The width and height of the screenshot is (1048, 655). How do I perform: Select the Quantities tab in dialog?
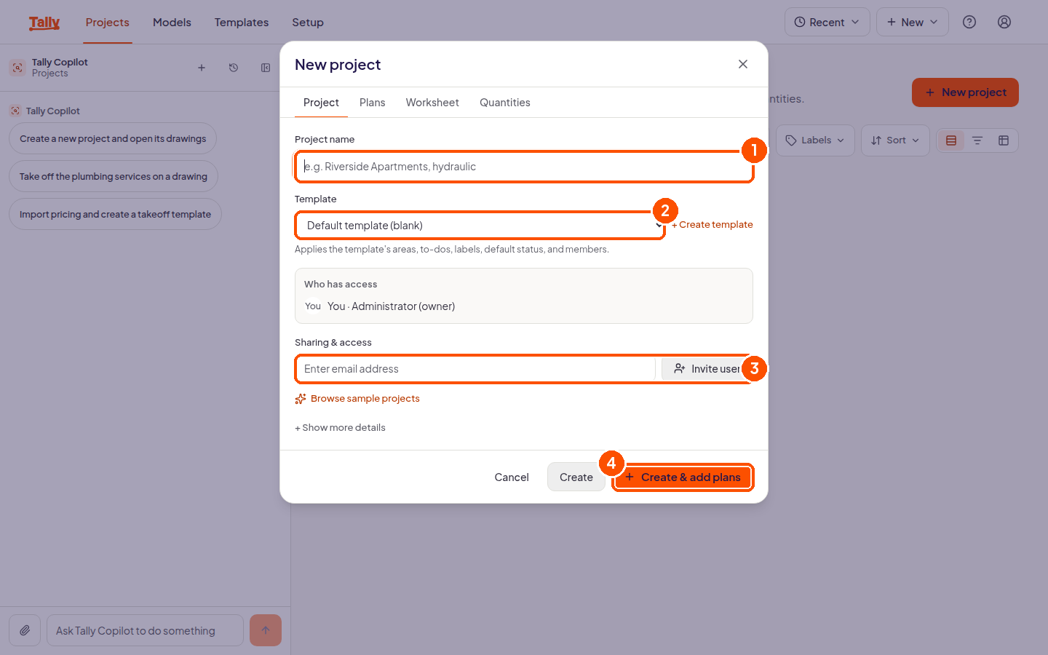505,103
